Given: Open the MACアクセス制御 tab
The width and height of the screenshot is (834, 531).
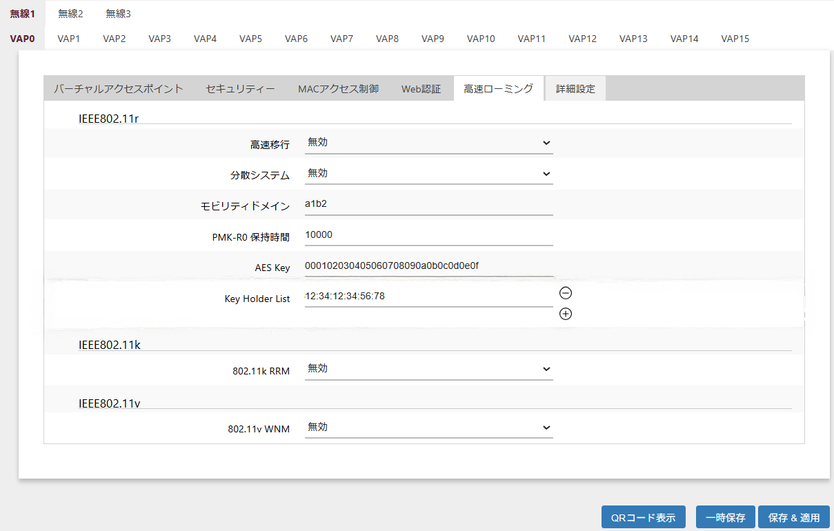Looking at the screenshot, I should (x=338, y=89).
